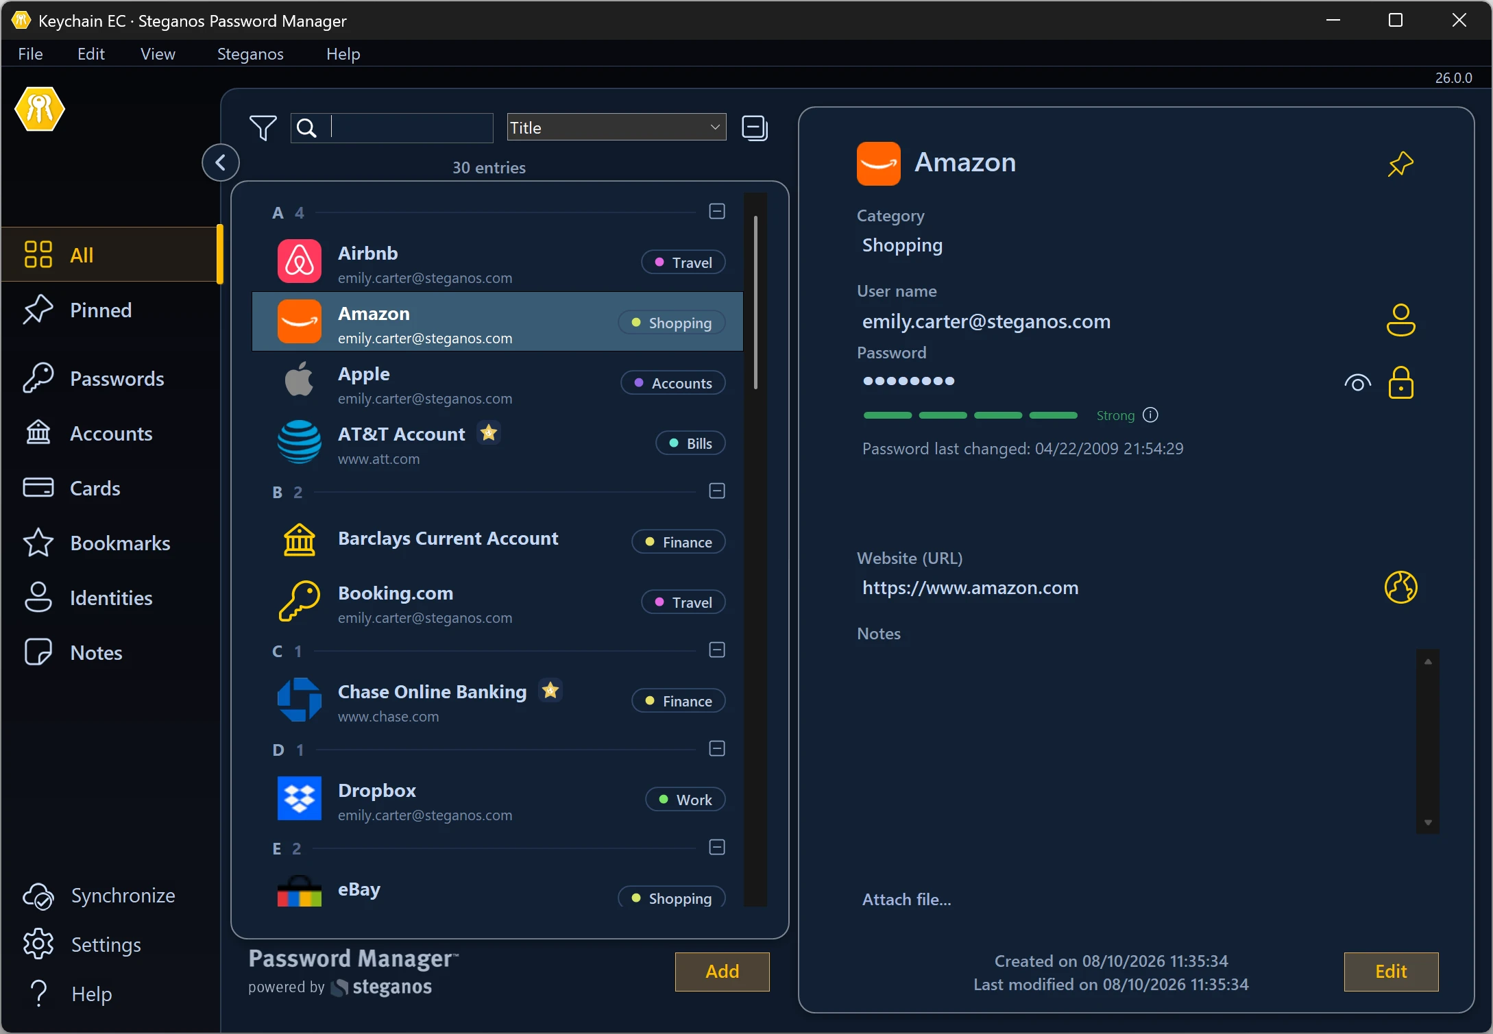Select the Notes category in sidebar
This screenshot has width=1493, height=1034.
point(111,652)
